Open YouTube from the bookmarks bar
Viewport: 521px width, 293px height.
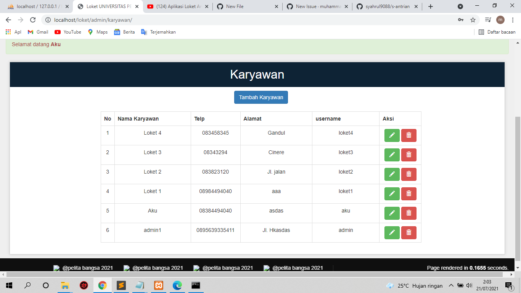[68, 32]
